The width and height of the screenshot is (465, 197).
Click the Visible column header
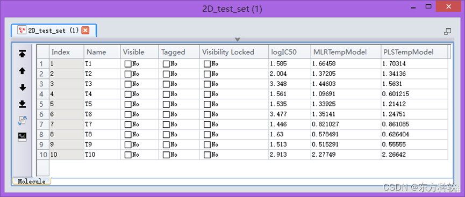click(139, 52)
